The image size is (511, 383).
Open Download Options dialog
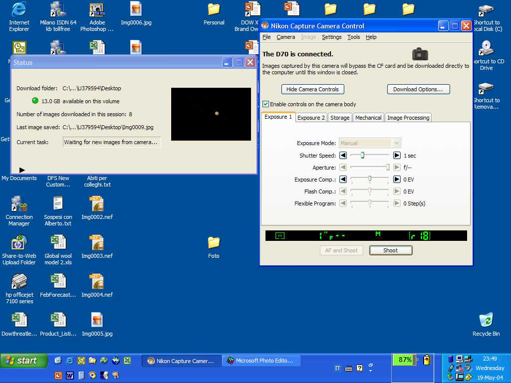pyautogui.click(x=418, y=89)
